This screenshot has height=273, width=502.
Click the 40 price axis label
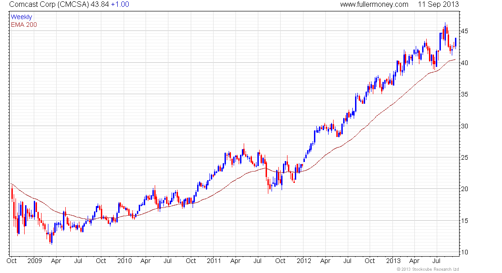pos(464,63)
